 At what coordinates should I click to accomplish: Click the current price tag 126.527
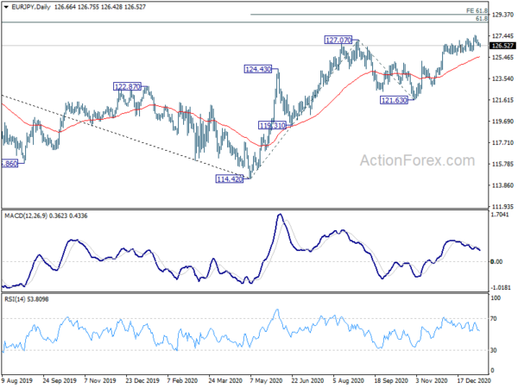click(x=502, y=46)
